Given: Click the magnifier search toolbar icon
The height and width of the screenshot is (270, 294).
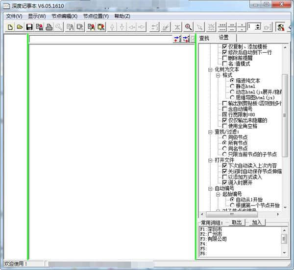Looking at the screenshot, I should (x=188, y=27).
